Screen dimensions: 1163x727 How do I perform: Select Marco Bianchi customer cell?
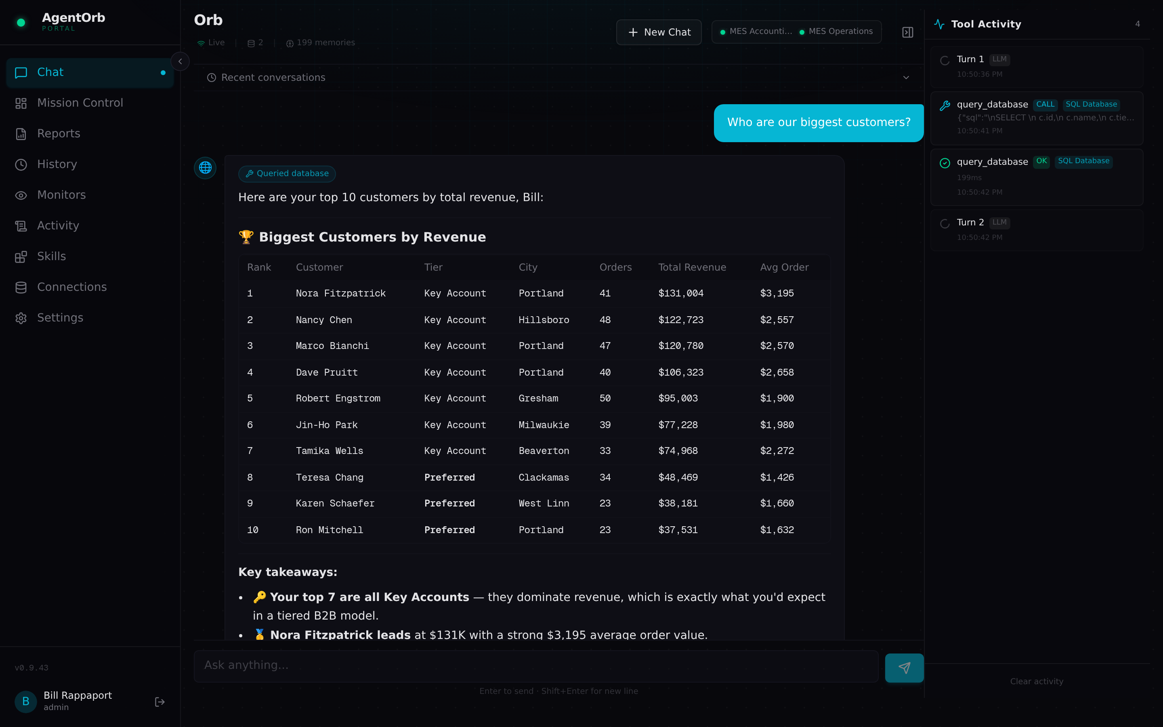point(332,346)
